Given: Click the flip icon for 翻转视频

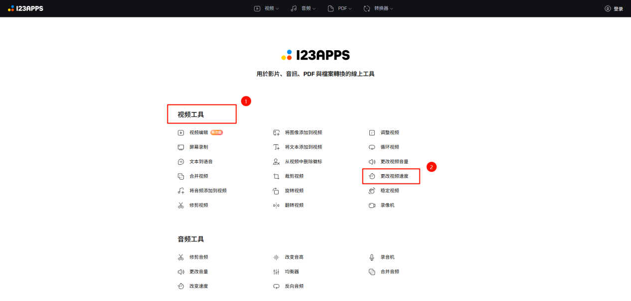Looking at the screenshot, I should point(276,205).
